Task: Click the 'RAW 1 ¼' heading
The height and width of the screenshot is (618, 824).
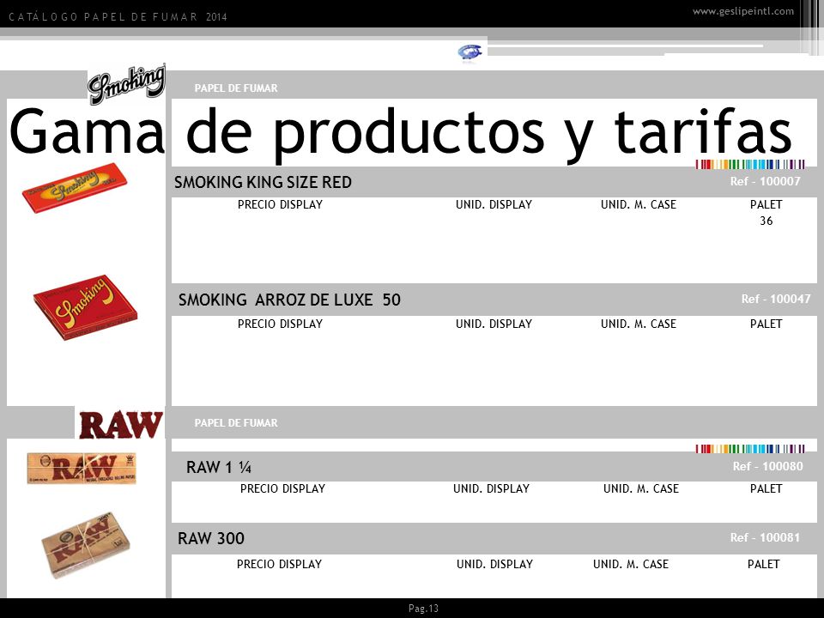Action: 219,467
